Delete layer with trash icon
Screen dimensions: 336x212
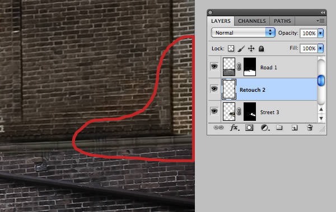click(310, 128)
